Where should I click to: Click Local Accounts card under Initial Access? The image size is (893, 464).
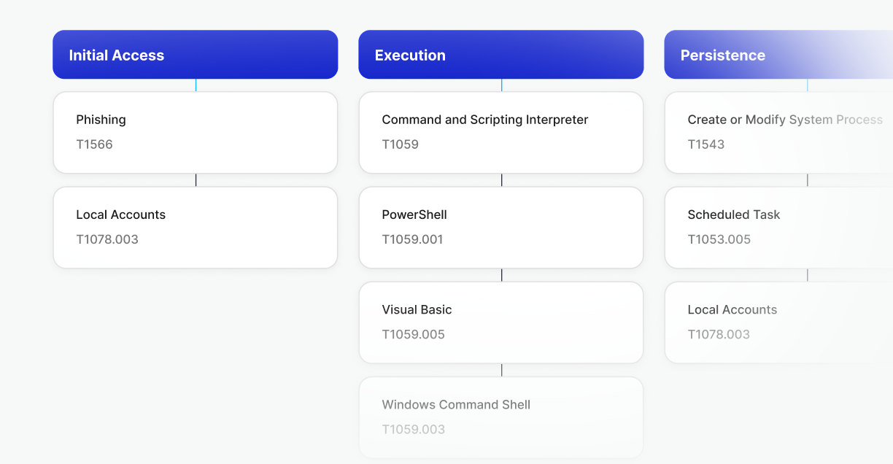[x=195, y=227]
